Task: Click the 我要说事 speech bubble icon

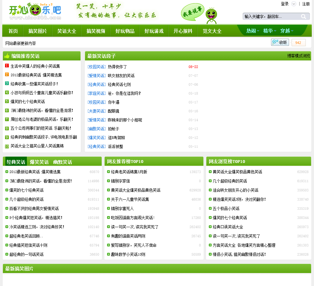Action: point(192,12)
